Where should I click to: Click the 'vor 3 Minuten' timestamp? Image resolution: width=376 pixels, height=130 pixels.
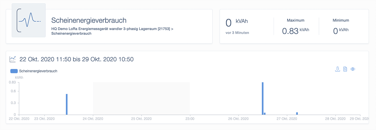pos(237,33)
